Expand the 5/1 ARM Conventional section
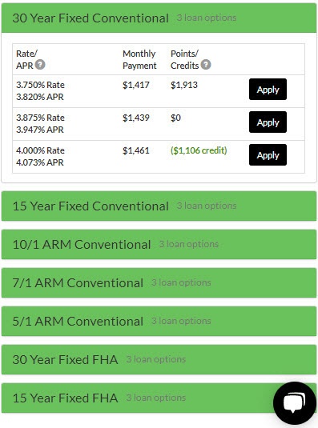 point(159,322)
